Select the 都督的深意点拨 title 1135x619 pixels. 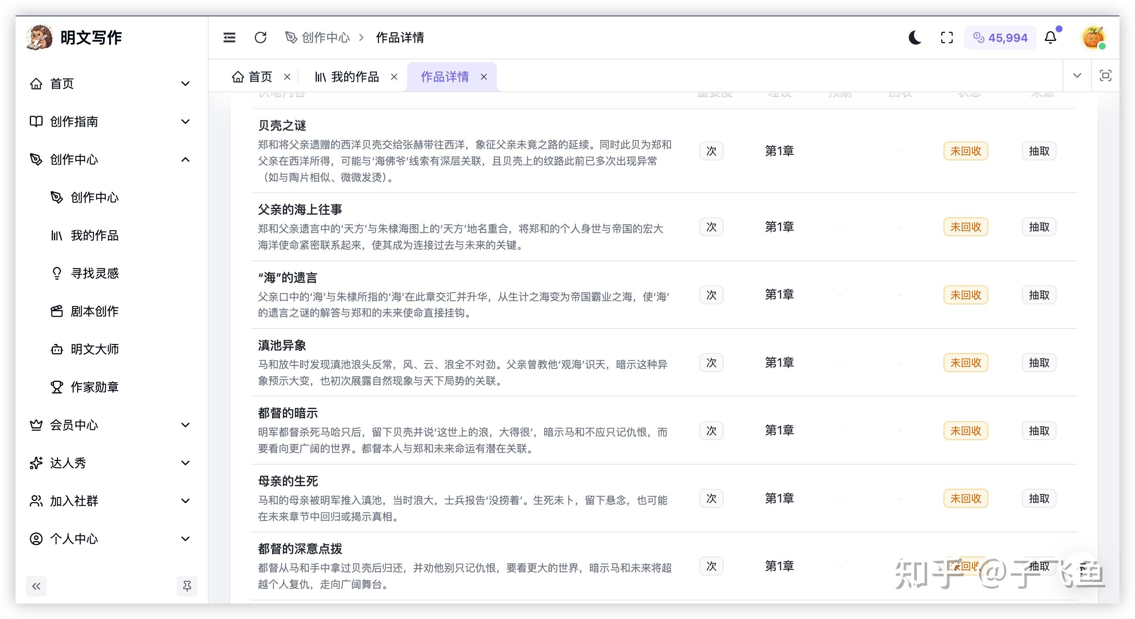click(300, 548)
